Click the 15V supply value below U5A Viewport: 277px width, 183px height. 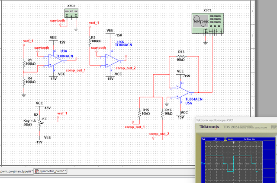(x=181, y=117)
